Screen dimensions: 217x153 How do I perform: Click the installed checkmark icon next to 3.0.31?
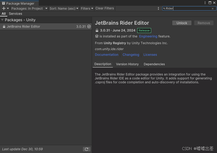pyautogui.click(x=89, y=26)
